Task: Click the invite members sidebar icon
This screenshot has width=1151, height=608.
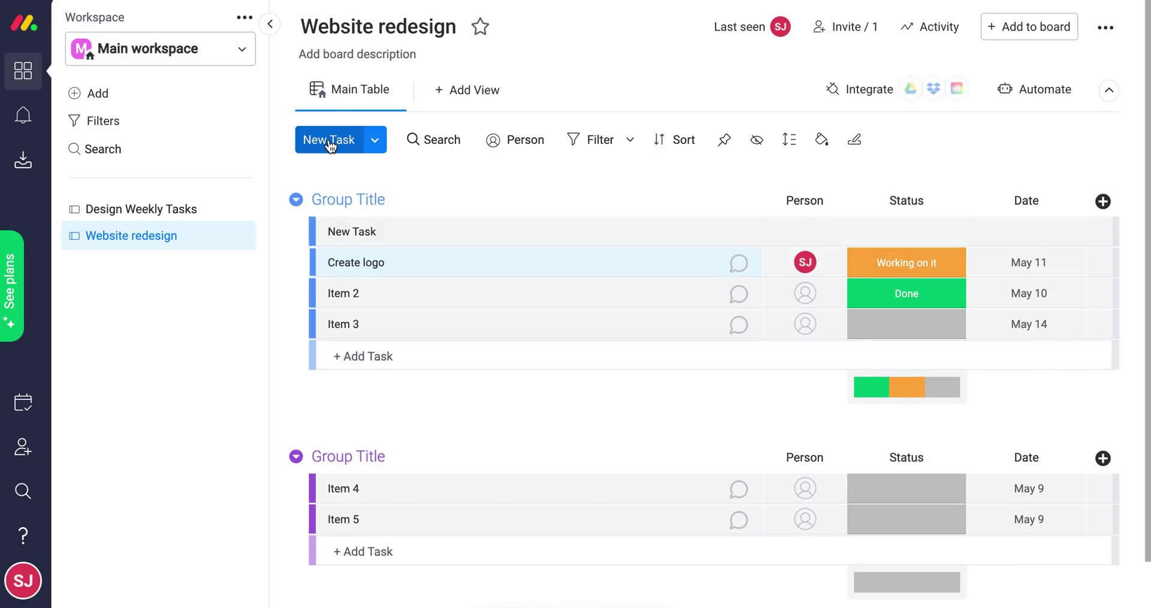Action: [23, 447]
